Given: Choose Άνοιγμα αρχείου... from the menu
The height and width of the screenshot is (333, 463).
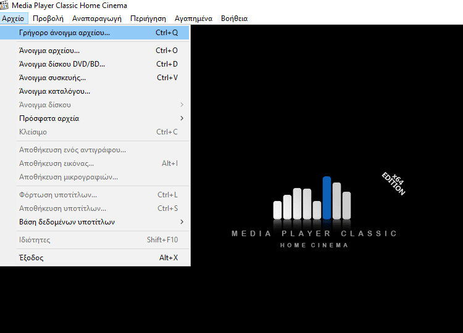Looking at the screenshot, I should click(94, 51).
